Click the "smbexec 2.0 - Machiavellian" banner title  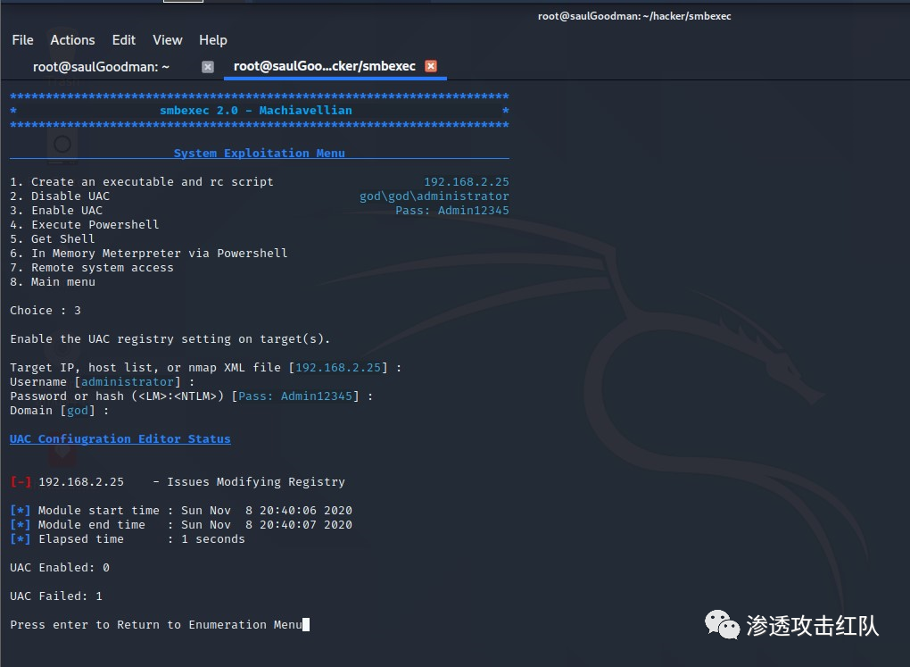click(255, 111)
